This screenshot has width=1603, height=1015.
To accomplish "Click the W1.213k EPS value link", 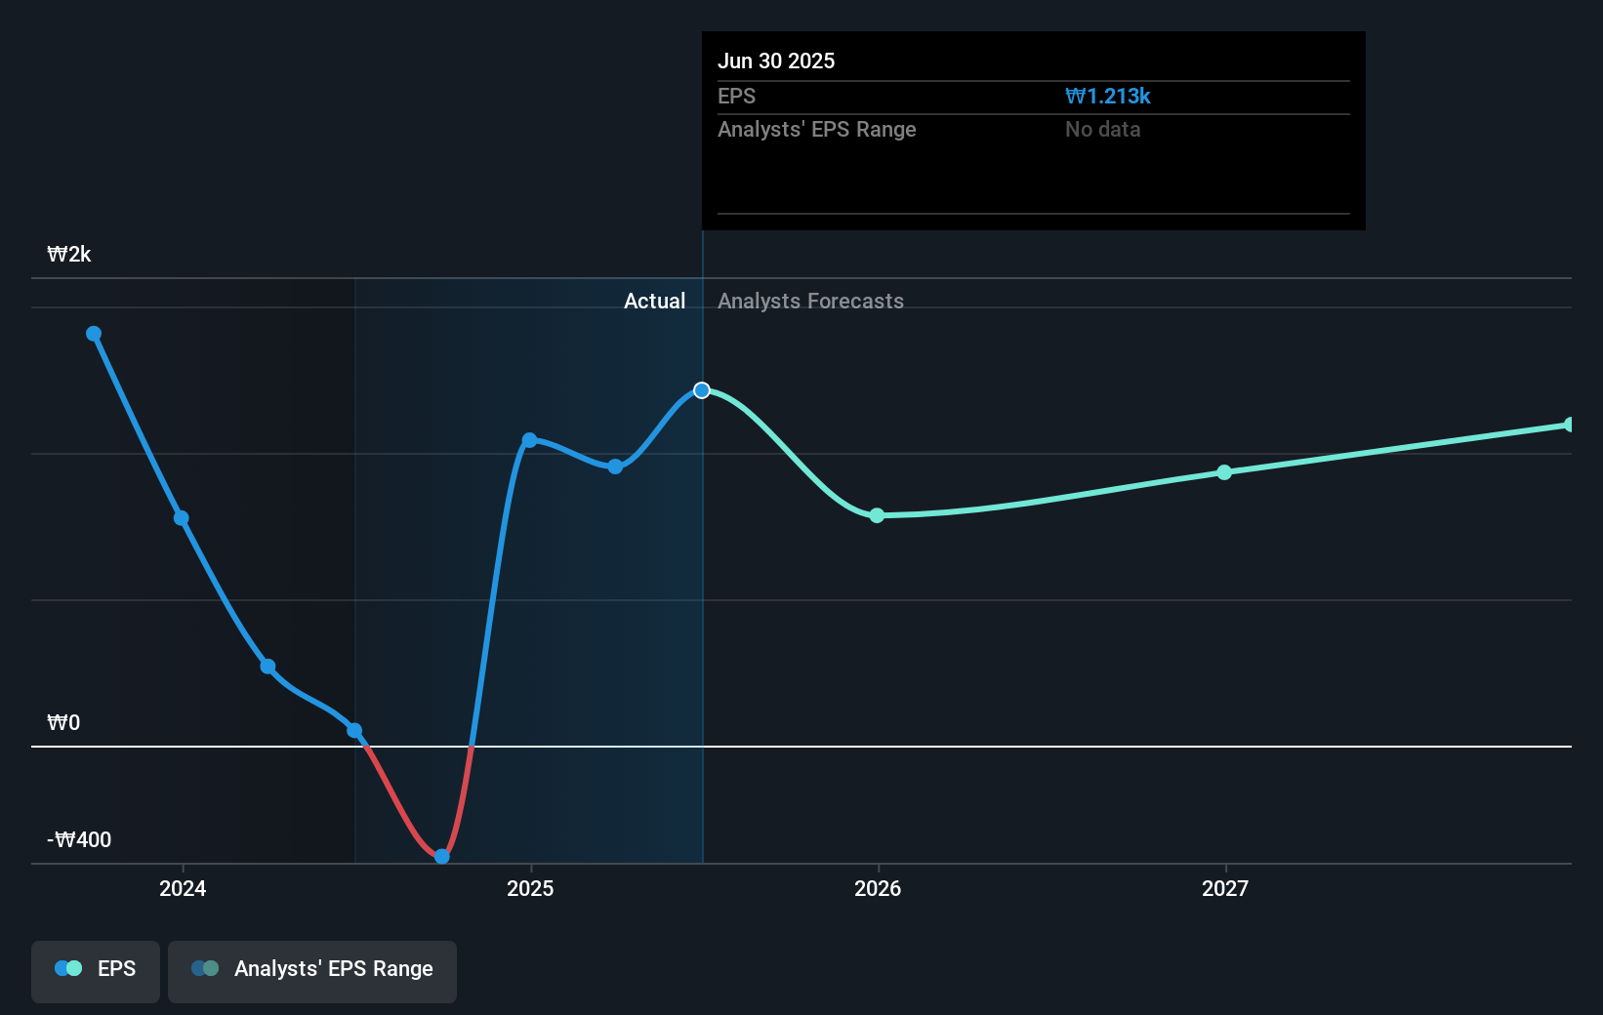I will (x=1107, y=96).
